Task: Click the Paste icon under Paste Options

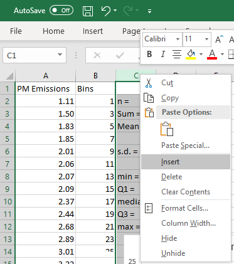Action: point(167,129)
